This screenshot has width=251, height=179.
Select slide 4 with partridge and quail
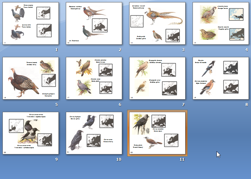pos(221,23)
